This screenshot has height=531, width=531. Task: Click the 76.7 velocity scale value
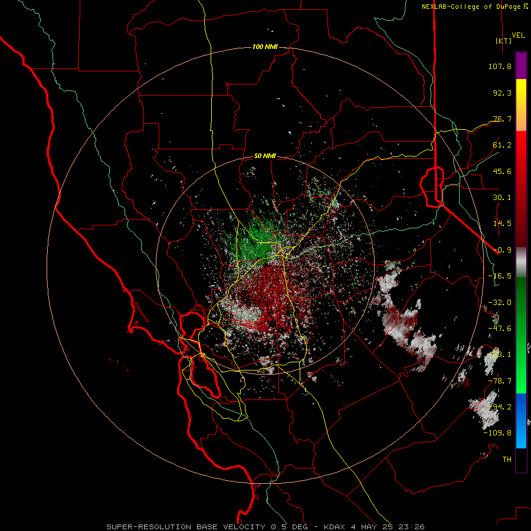coord(502,119)
